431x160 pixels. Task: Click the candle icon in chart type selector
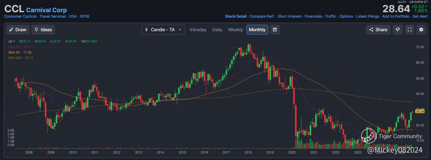tap(146, 29)
